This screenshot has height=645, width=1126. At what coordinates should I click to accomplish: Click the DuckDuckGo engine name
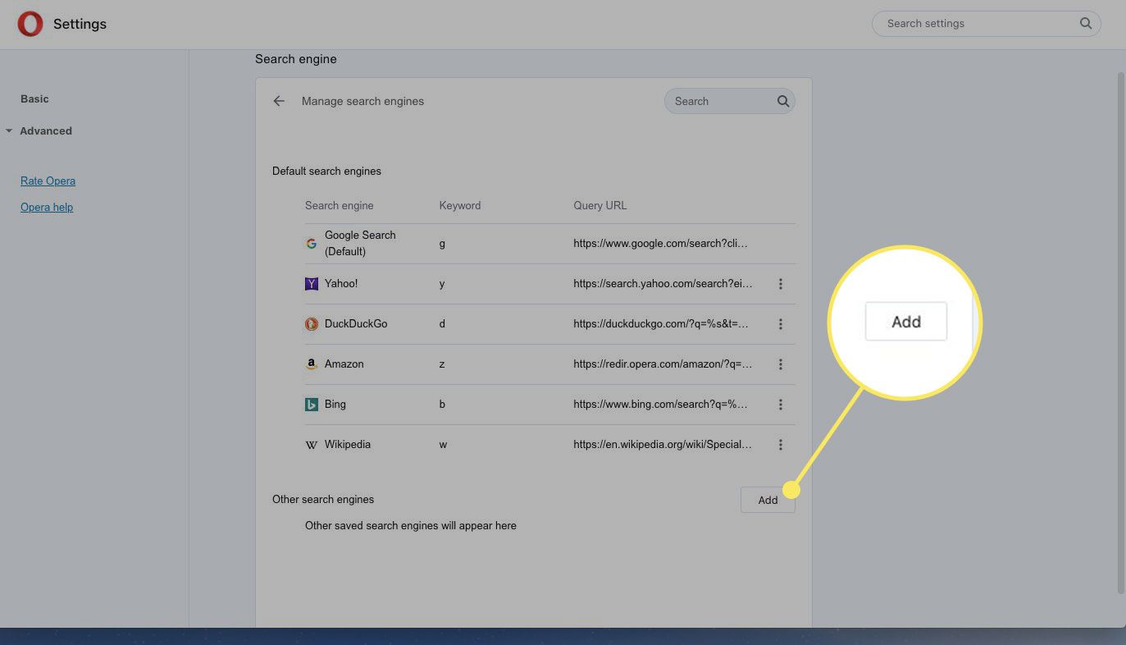click(356, 323)
